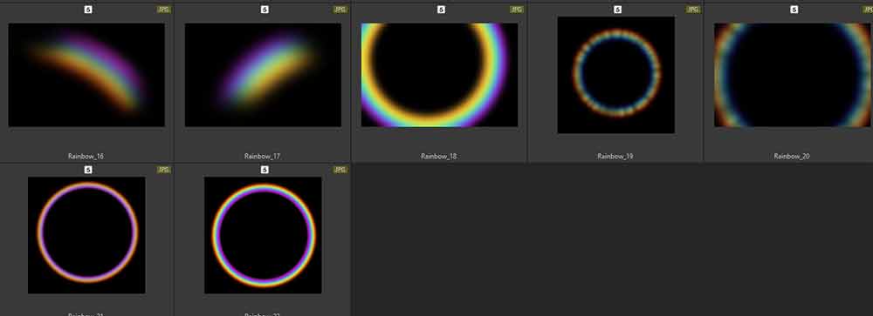Click the JPG badge above Rainbow_18
Screen dimensions: 873x316
516,10
